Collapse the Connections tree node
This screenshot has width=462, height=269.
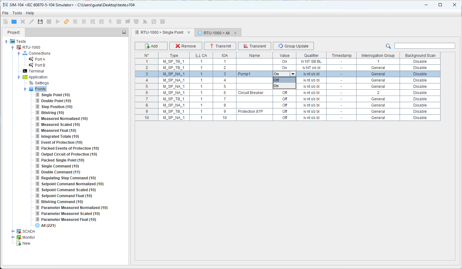pos(19,53)
